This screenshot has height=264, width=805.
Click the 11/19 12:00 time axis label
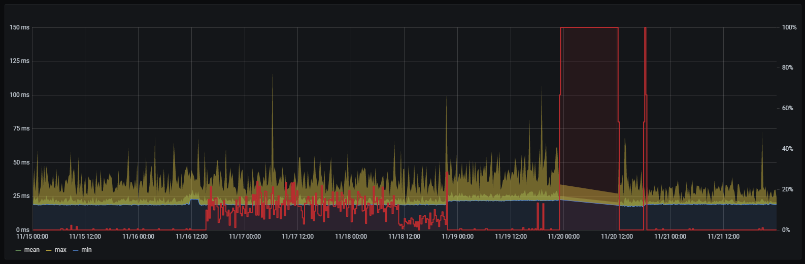click(x=511, y=237)
